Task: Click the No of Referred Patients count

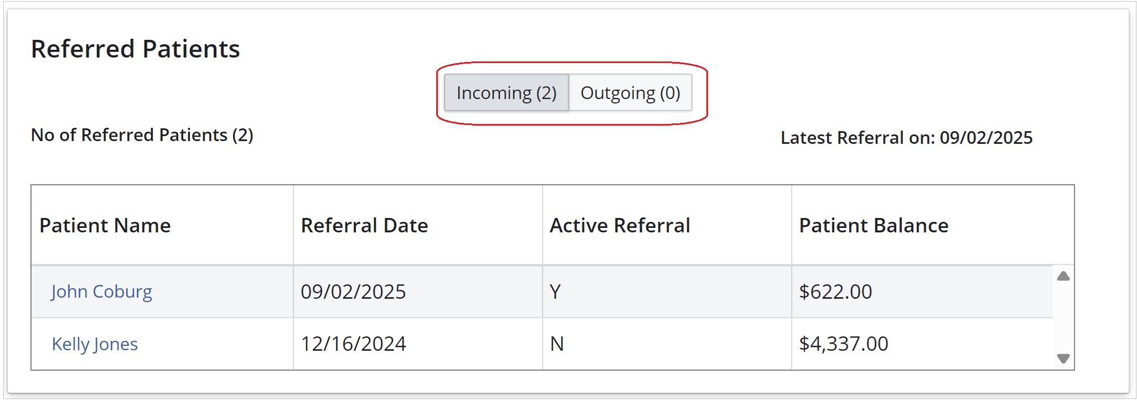Action: click(142, 135)
